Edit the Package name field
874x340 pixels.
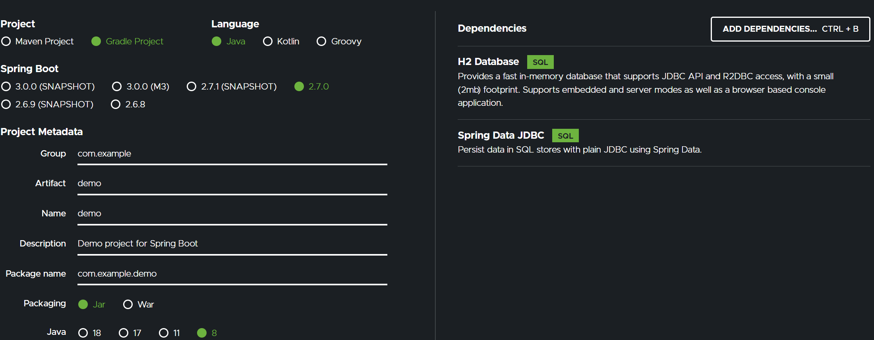[232, 274]
